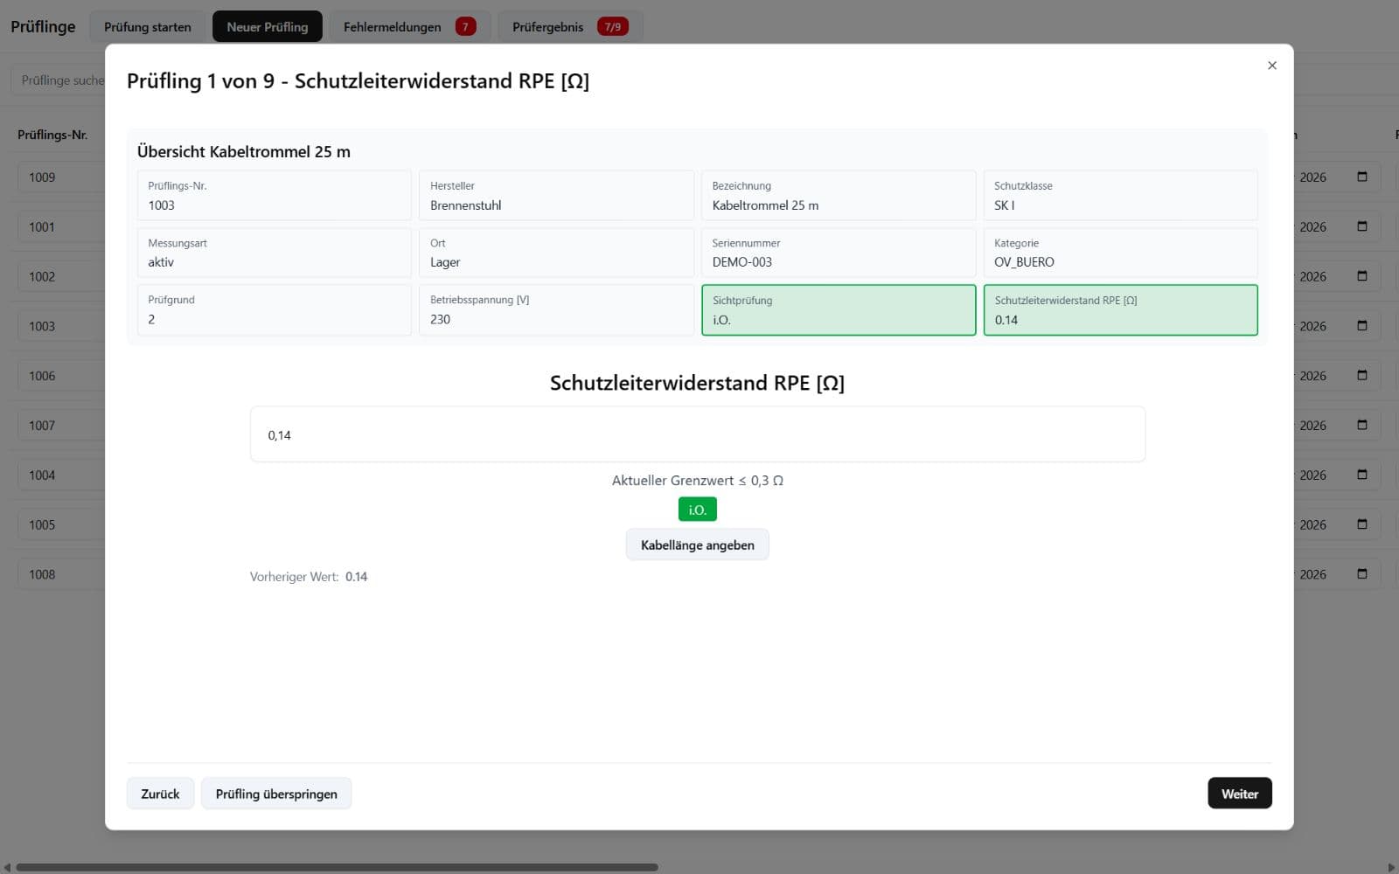The image size is (1399, 874).
Task: Open the calendar icon in row 1009
Action: click(x=1362, y=177)
